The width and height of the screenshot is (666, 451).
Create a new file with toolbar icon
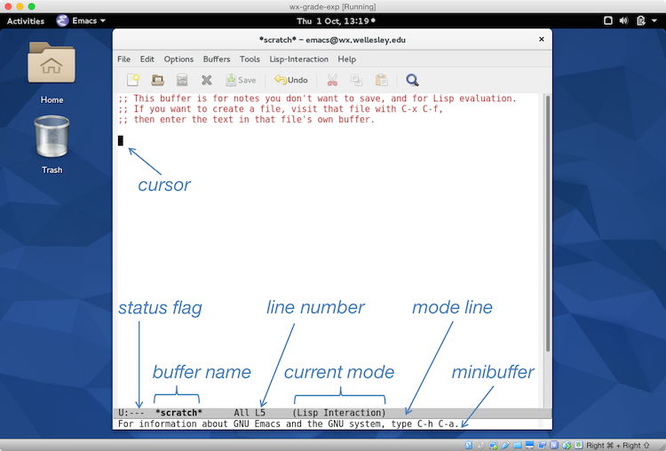(x=133, y=80)
